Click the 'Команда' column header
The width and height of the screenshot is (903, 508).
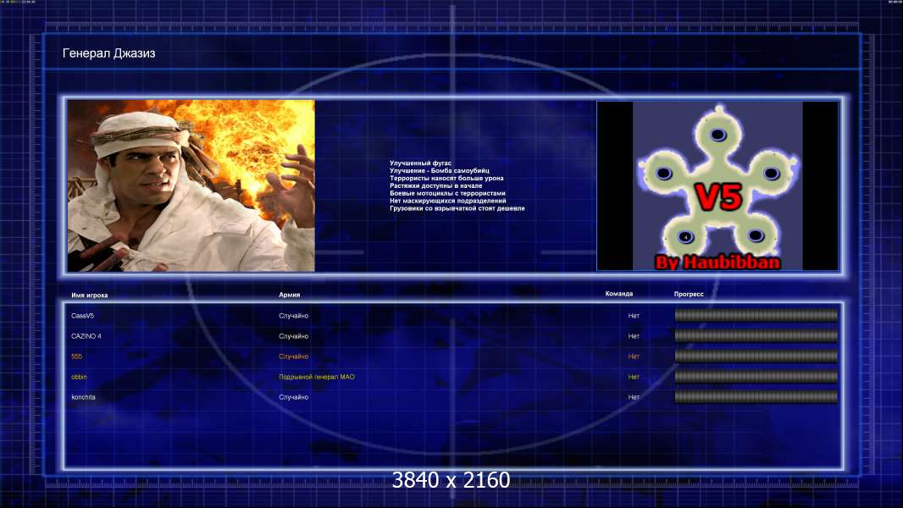pos(619,294)
